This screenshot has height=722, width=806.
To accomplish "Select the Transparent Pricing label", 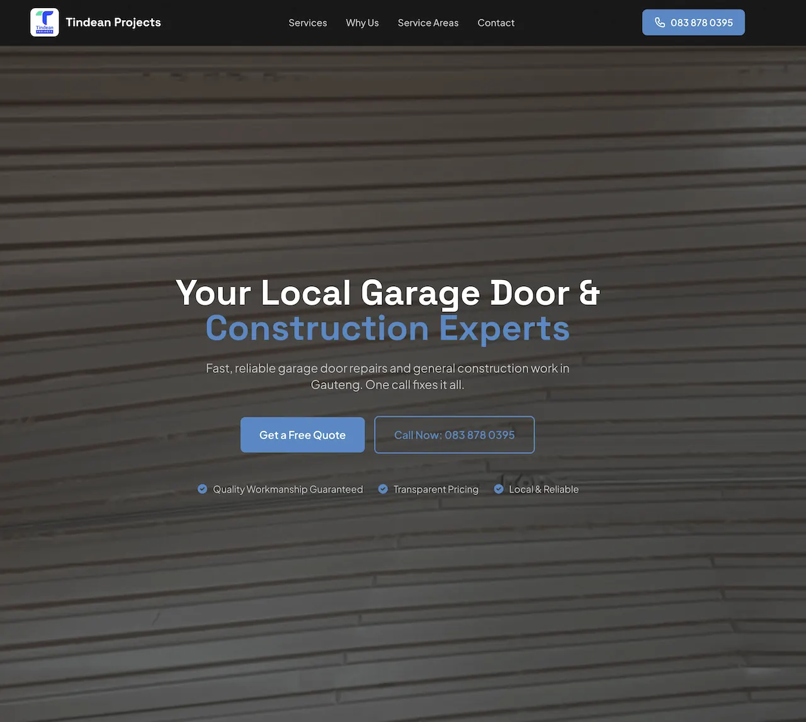I will pos(436,489).
